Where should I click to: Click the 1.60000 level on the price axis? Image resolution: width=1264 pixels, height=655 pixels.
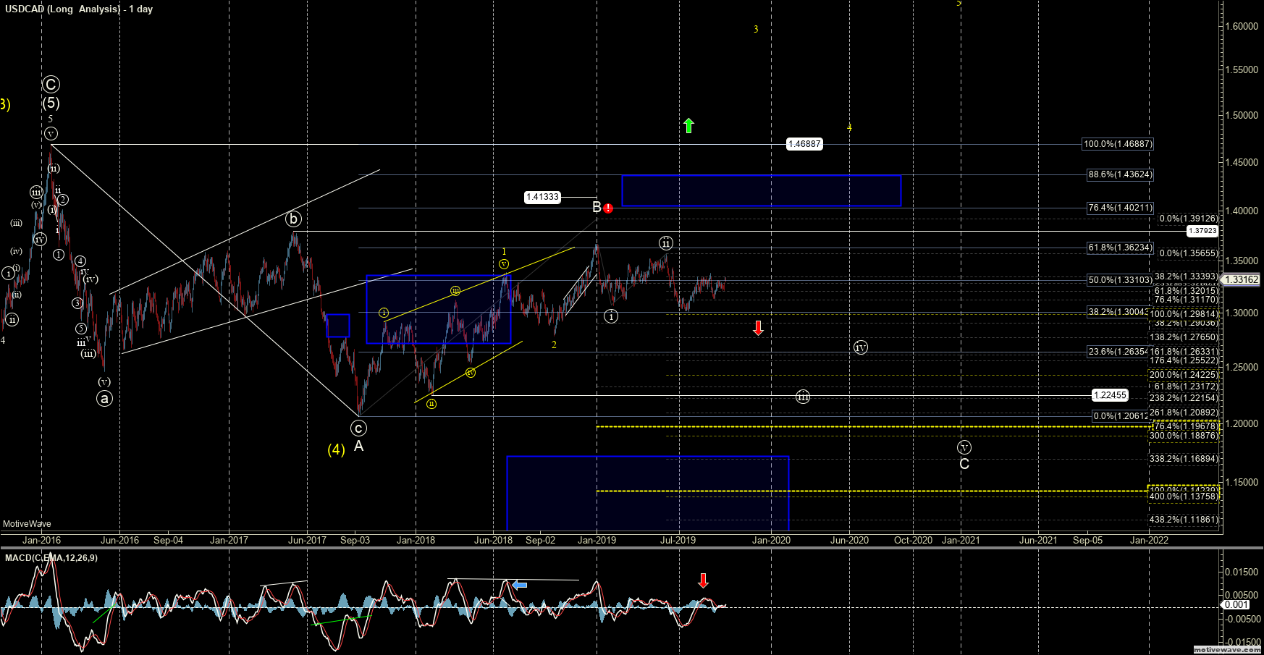click(1242, 26)
